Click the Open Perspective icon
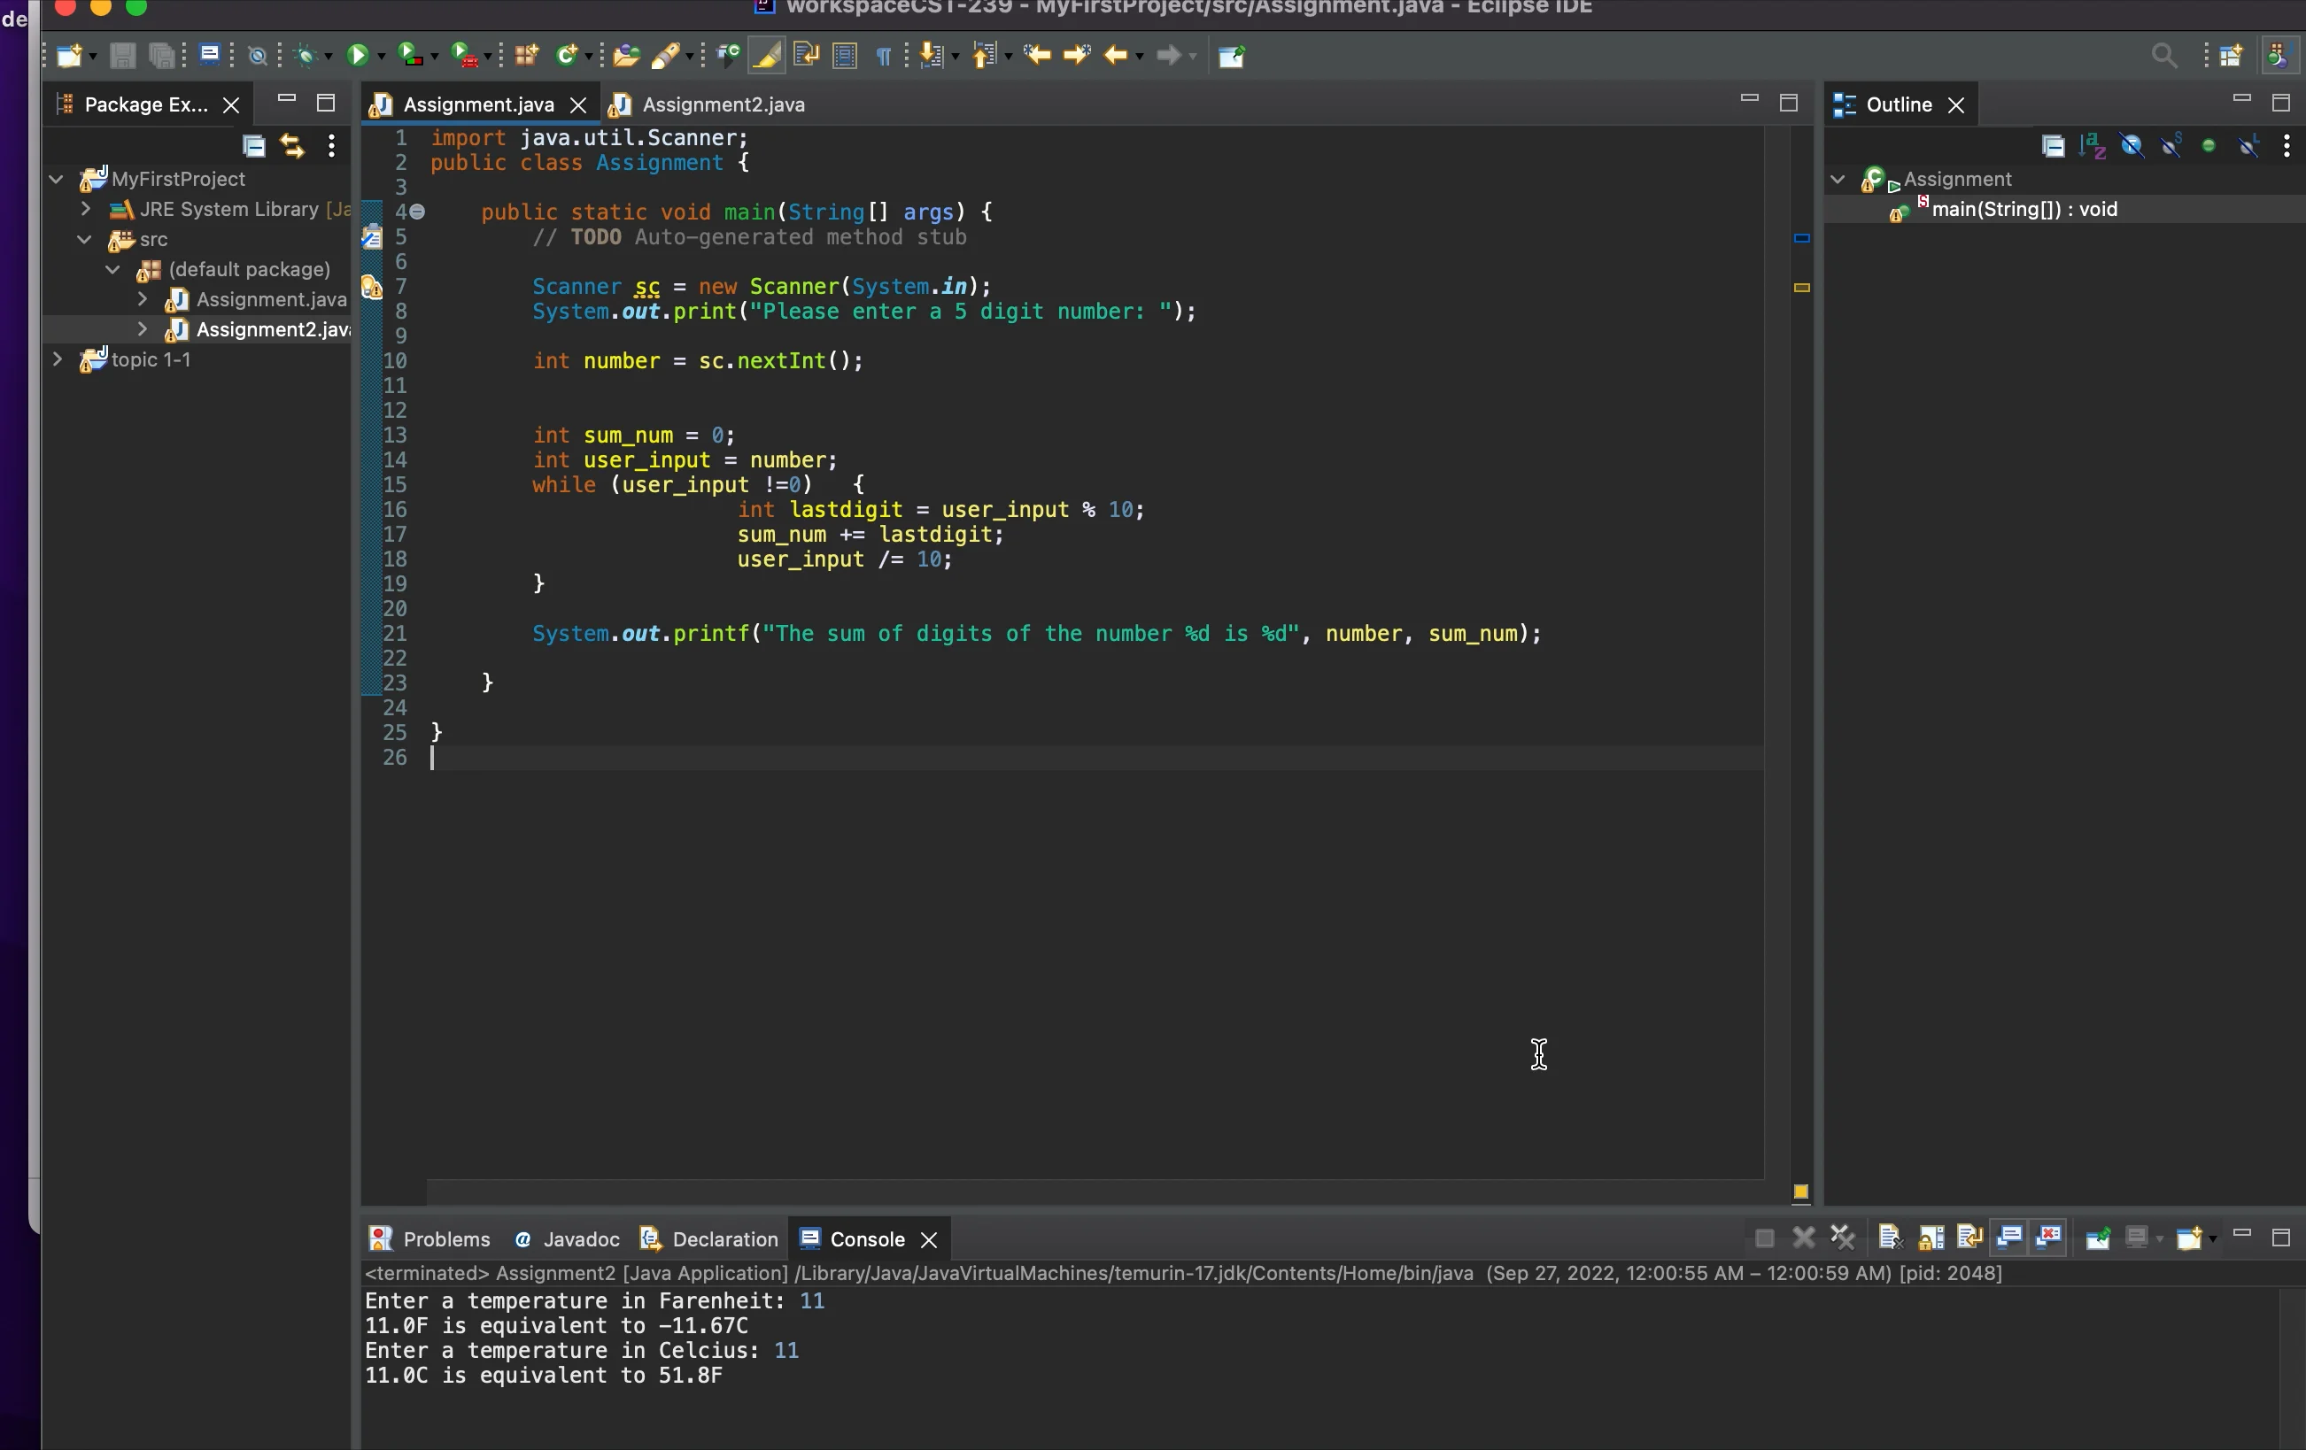 coord(2231,56)
